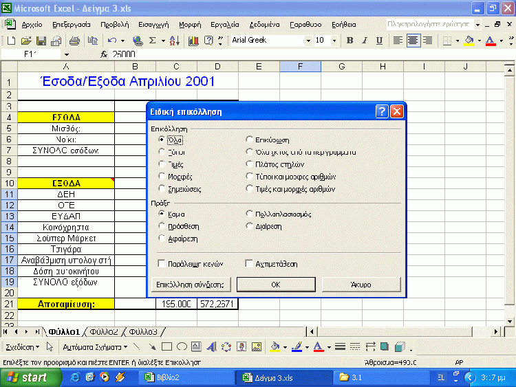
Task: Select the Μορφές paste option
Action: [175, 177]
